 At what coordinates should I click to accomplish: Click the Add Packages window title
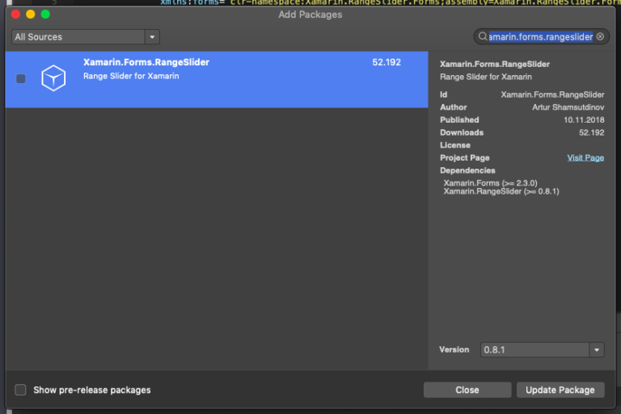(310, 15)
